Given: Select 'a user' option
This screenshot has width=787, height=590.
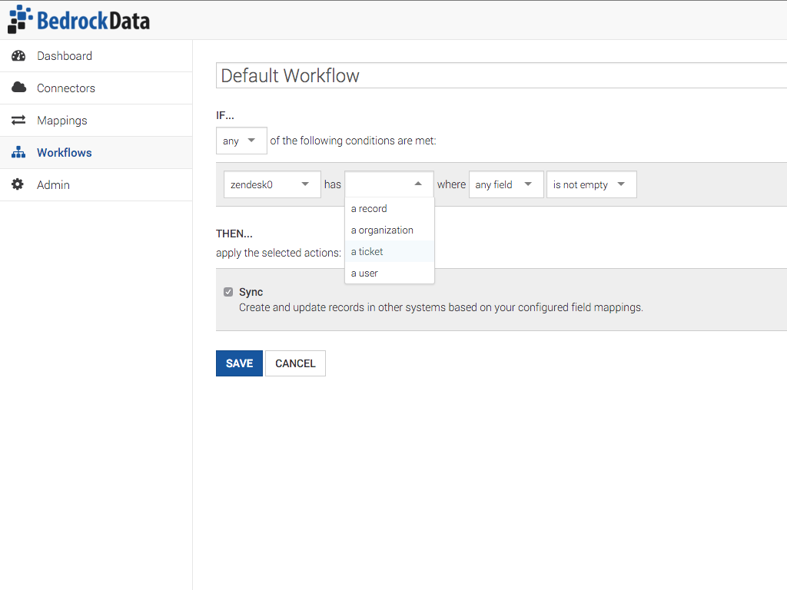Looking at the screenshot, I should tap(365, 273).
